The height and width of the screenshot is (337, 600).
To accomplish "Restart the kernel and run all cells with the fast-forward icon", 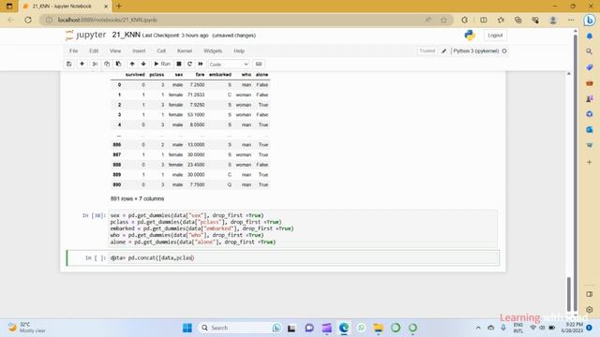I will (x=201, y=64).
